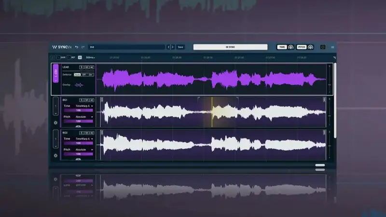The width and height of the screenshot is (386, 217).
Task: Open the 500ms dropdown
Action: coord(90,57)
